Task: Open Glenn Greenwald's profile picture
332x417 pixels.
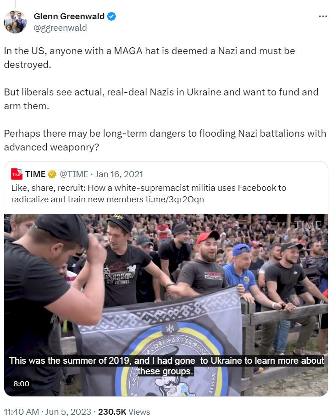Action: click(x=15, y=22)
